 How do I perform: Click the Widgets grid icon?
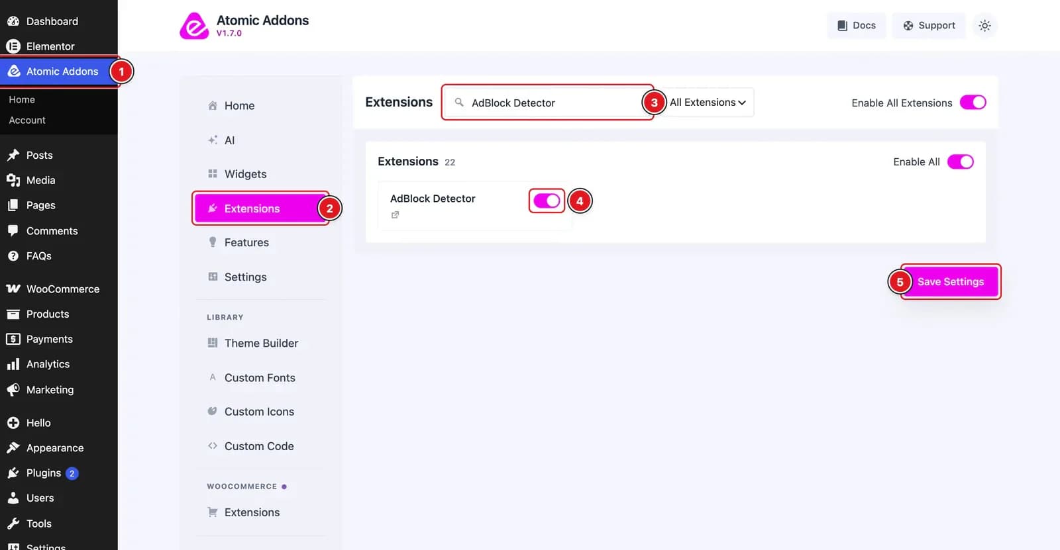213,173
